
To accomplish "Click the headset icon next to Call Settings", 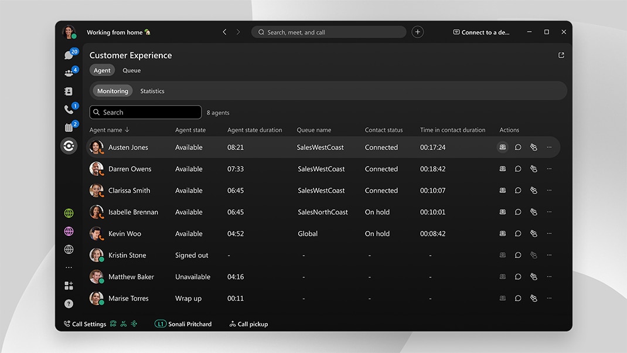I will [114, 324].
